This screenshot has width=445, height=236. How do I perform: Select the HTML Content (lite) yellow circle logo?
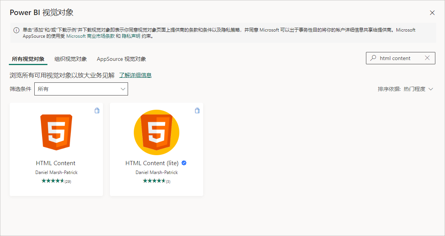tap(157, 132)
